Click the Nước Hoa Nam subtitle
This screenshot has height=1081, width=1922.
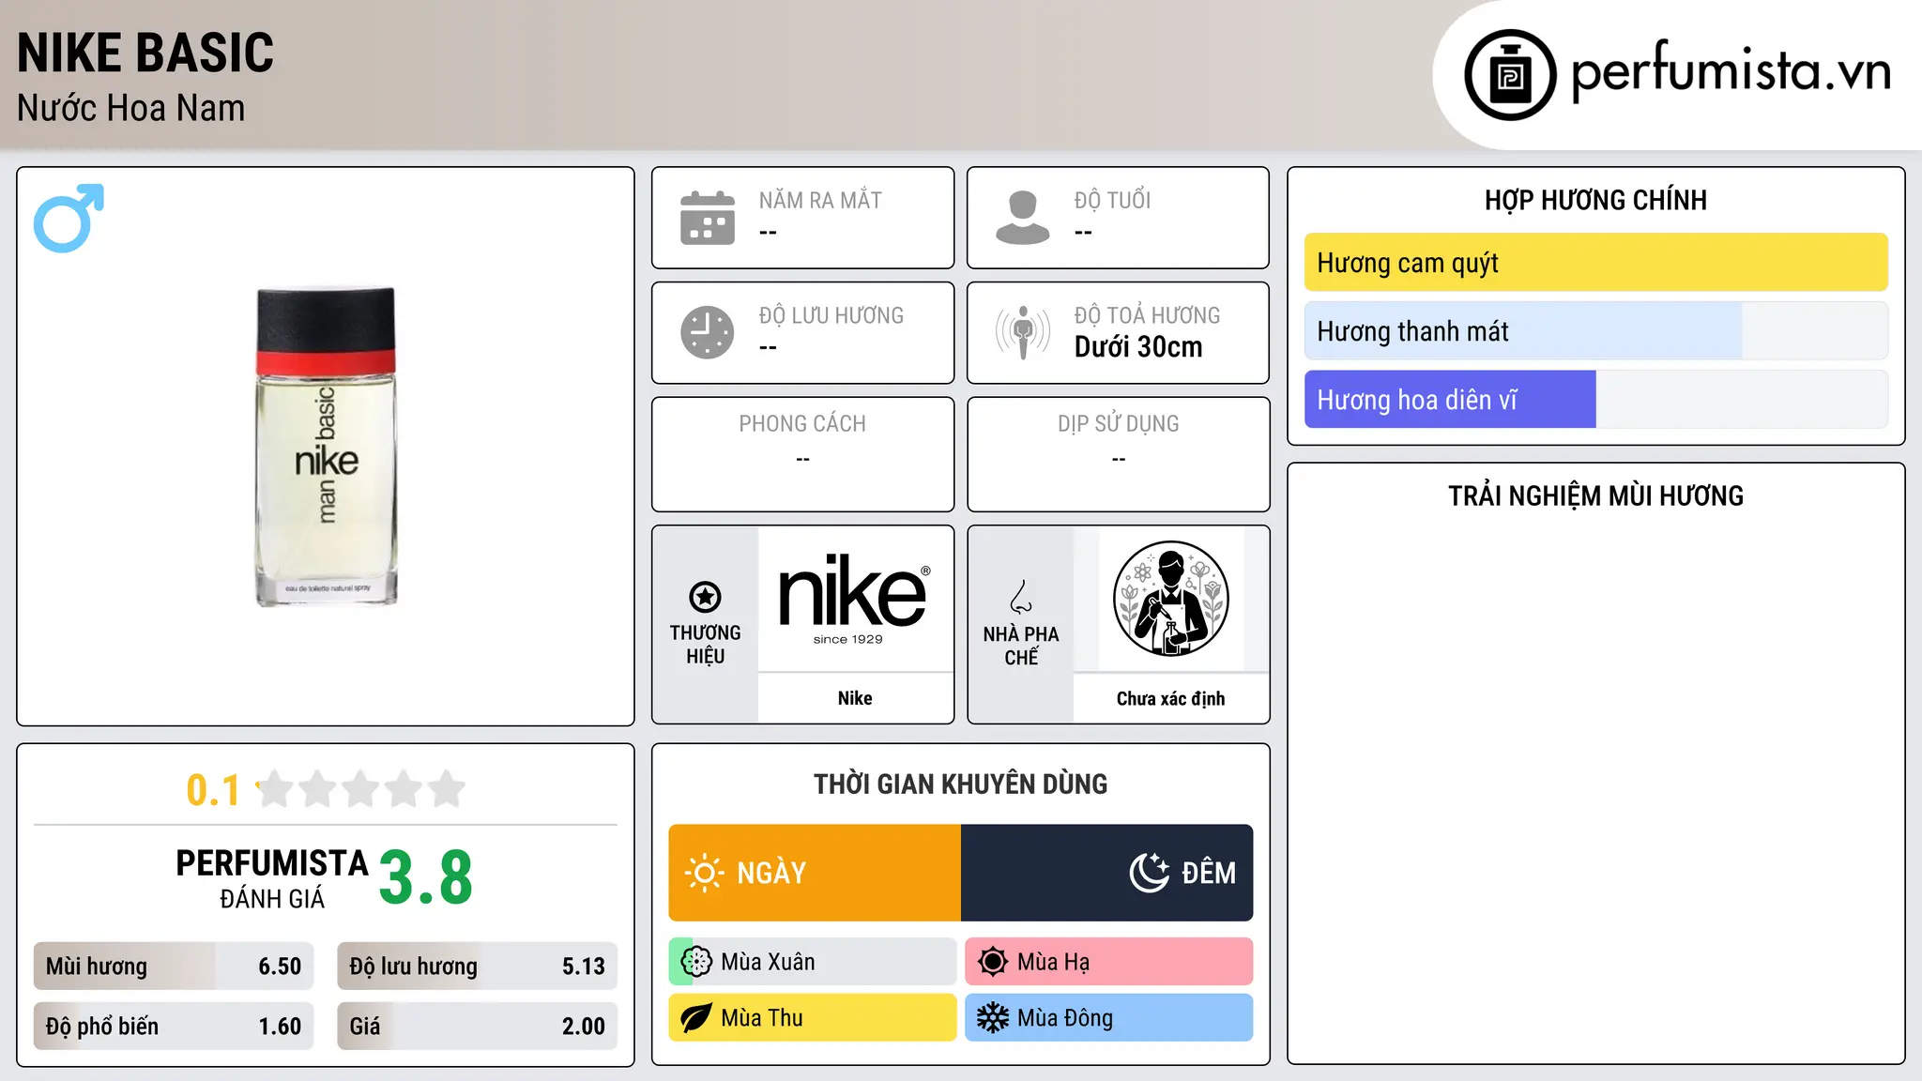[x=131, y=108]
